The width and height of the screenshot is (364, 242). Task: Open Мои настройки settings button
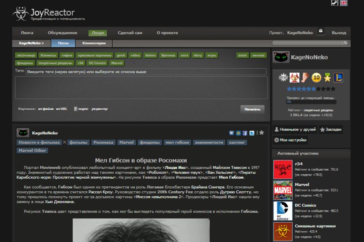[x=290, y=140]
